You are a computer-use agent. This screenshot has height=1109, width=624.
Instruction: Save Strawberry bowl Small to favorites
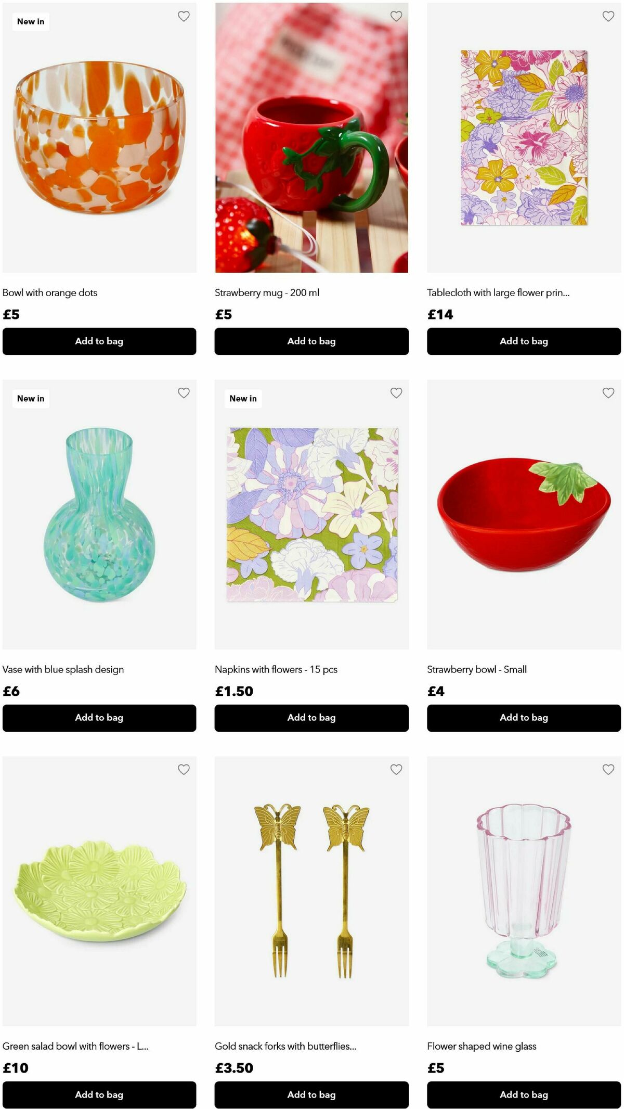(x=608, y=393)
